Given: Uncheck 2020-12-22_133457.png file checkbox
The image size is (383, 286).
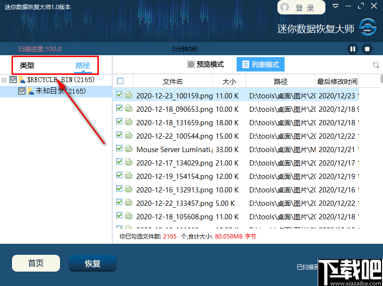Looking at the screenshot, I should [119, 202].
